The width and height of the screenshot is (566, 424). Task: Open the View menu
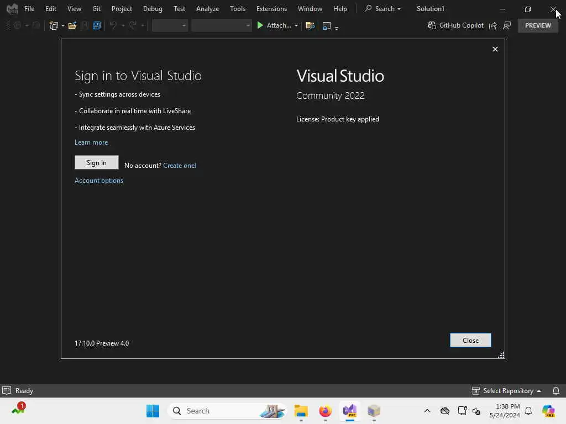coord(74,9)
